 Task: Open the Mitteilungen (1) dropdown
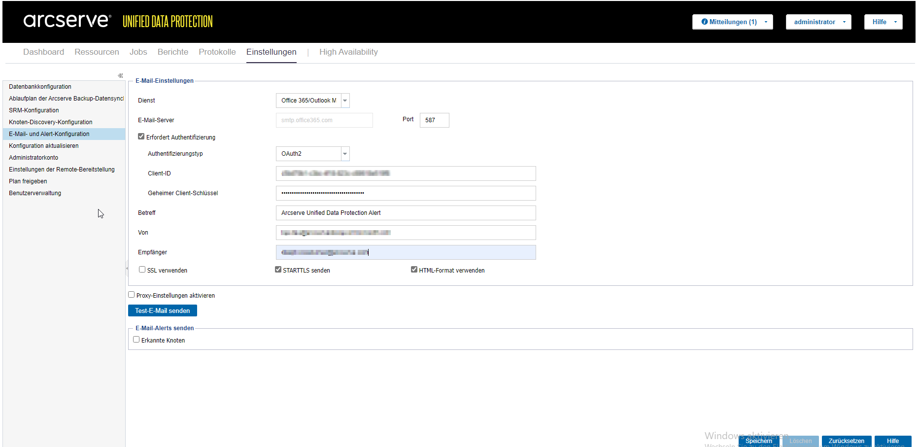[732, 22]
